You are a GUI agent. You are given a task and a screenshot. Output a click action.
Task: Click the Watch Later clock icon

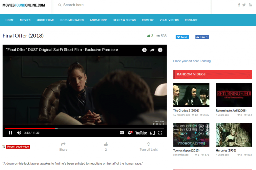[x=144, y=50]
